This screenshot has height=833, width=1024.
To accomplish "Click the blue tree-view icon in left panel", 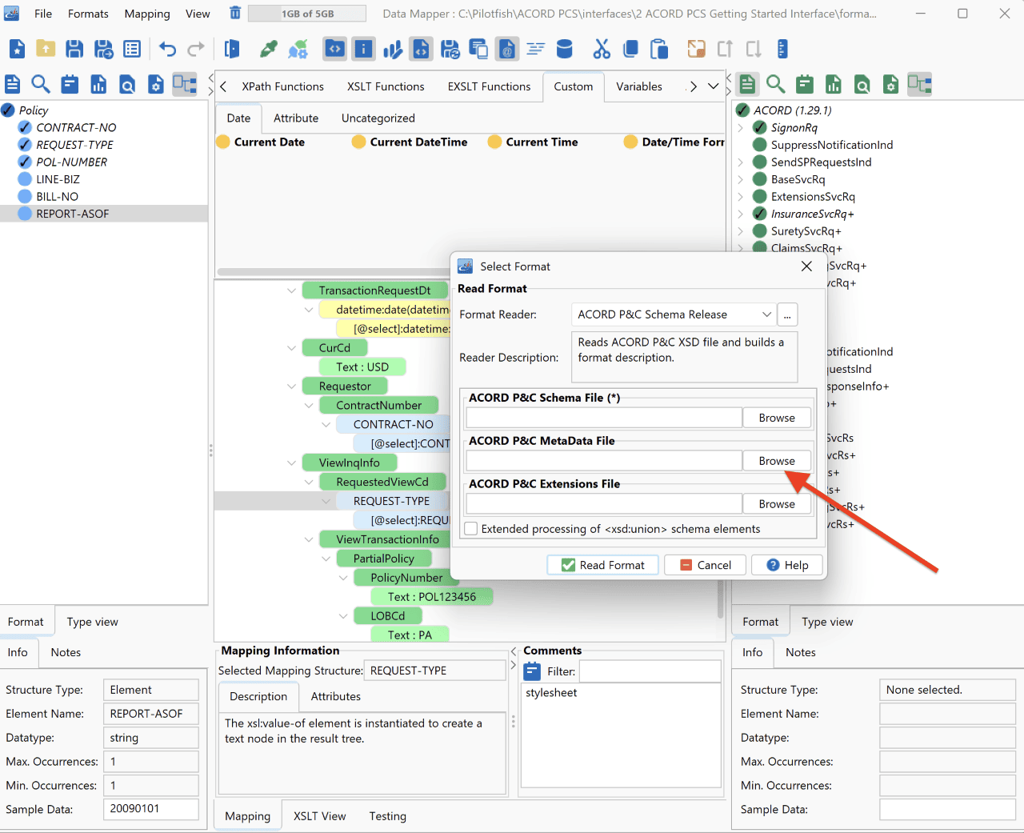I will tap(185, 84).
